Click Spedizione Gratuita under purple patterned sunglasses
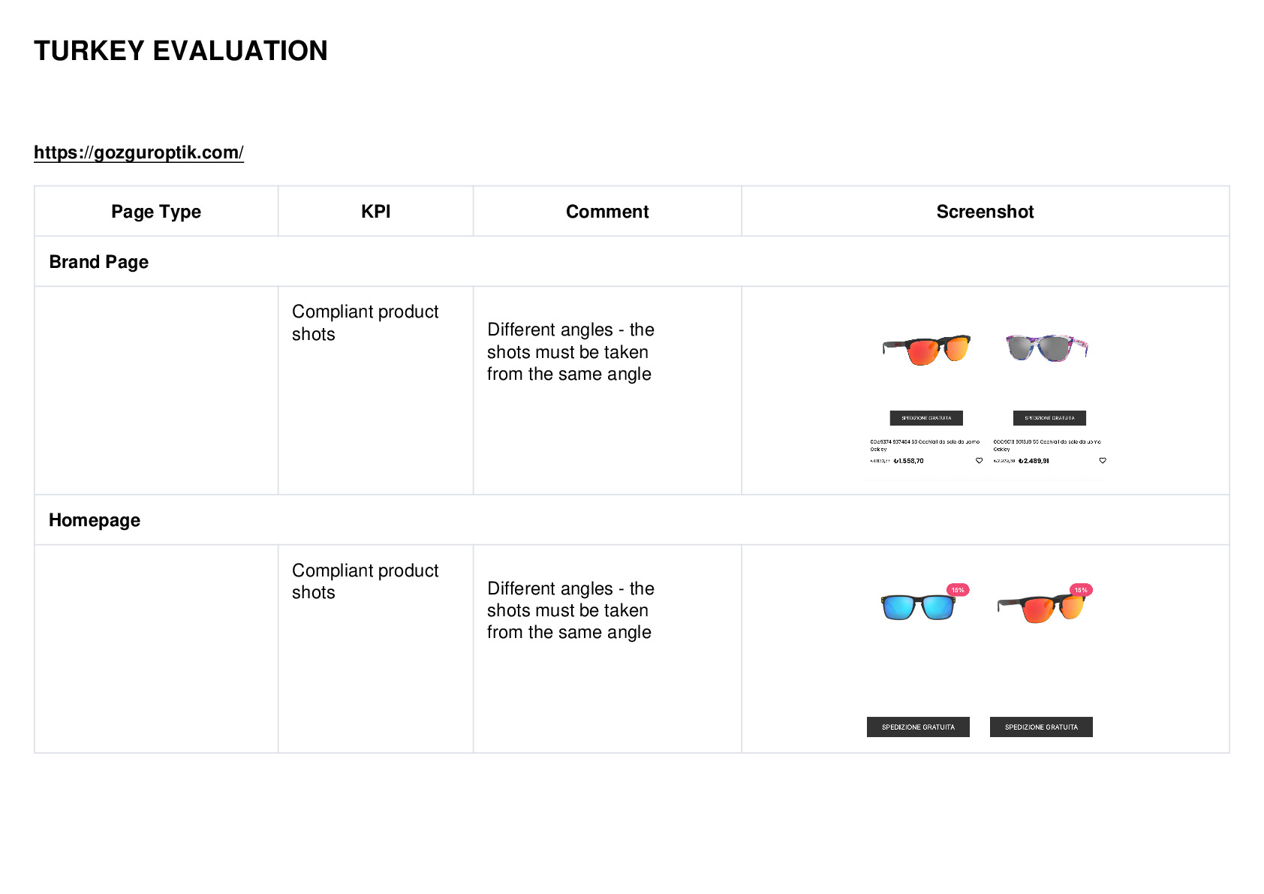The height and width of the screenshot is (894, 1264). click(x=1049, y=418)
